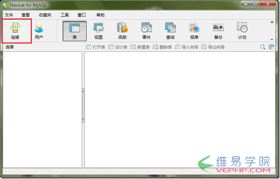Click 设计表 (Design Table) action
The width and height of the screenshot is (280, 179).
[x=118, y=47]
